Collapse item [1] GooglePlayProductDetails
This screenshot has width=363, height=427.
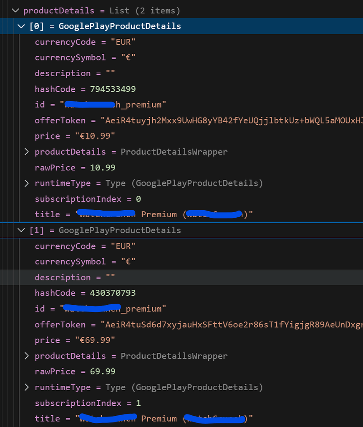click(21, 230)
